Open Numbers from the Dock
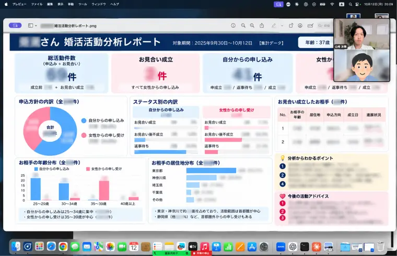Screen dimensions: 397x256 [x=228, y=247]
